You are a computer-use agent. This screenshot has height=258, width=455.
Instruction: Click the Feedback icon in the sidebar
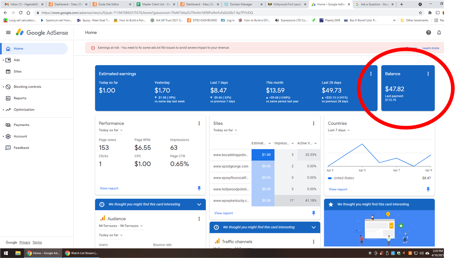(8, 148)
